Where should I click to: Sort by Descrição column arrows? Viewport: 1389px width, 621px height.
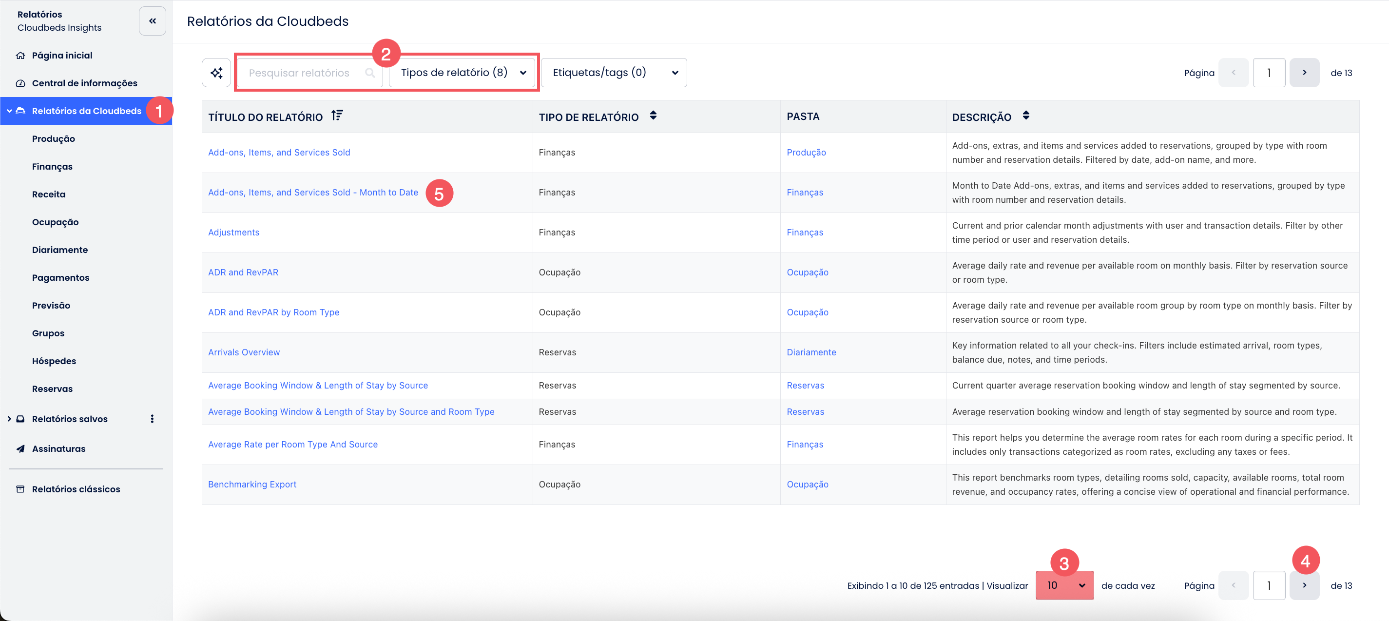1025,116
